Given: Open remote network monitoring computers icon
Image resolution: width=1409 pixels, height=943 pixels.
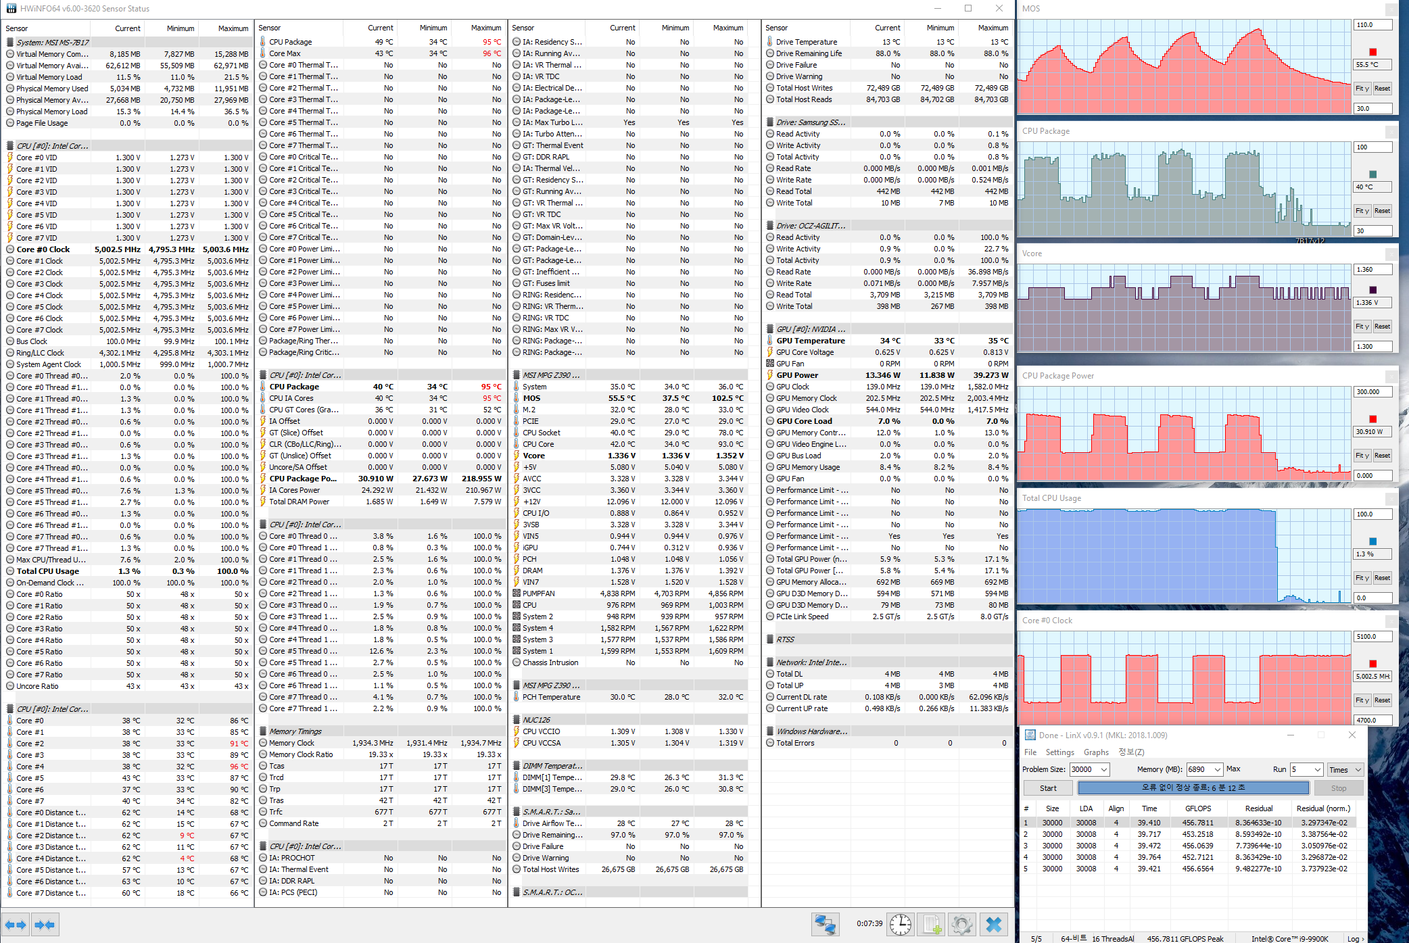Looking at the screenshot, I should (825, 924).
